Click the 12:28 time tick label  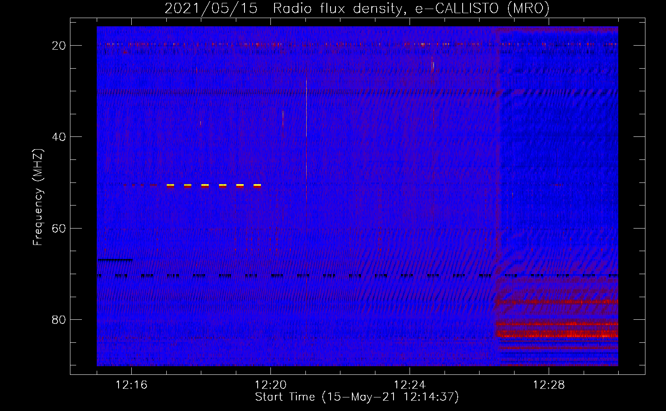coord(549,385)
